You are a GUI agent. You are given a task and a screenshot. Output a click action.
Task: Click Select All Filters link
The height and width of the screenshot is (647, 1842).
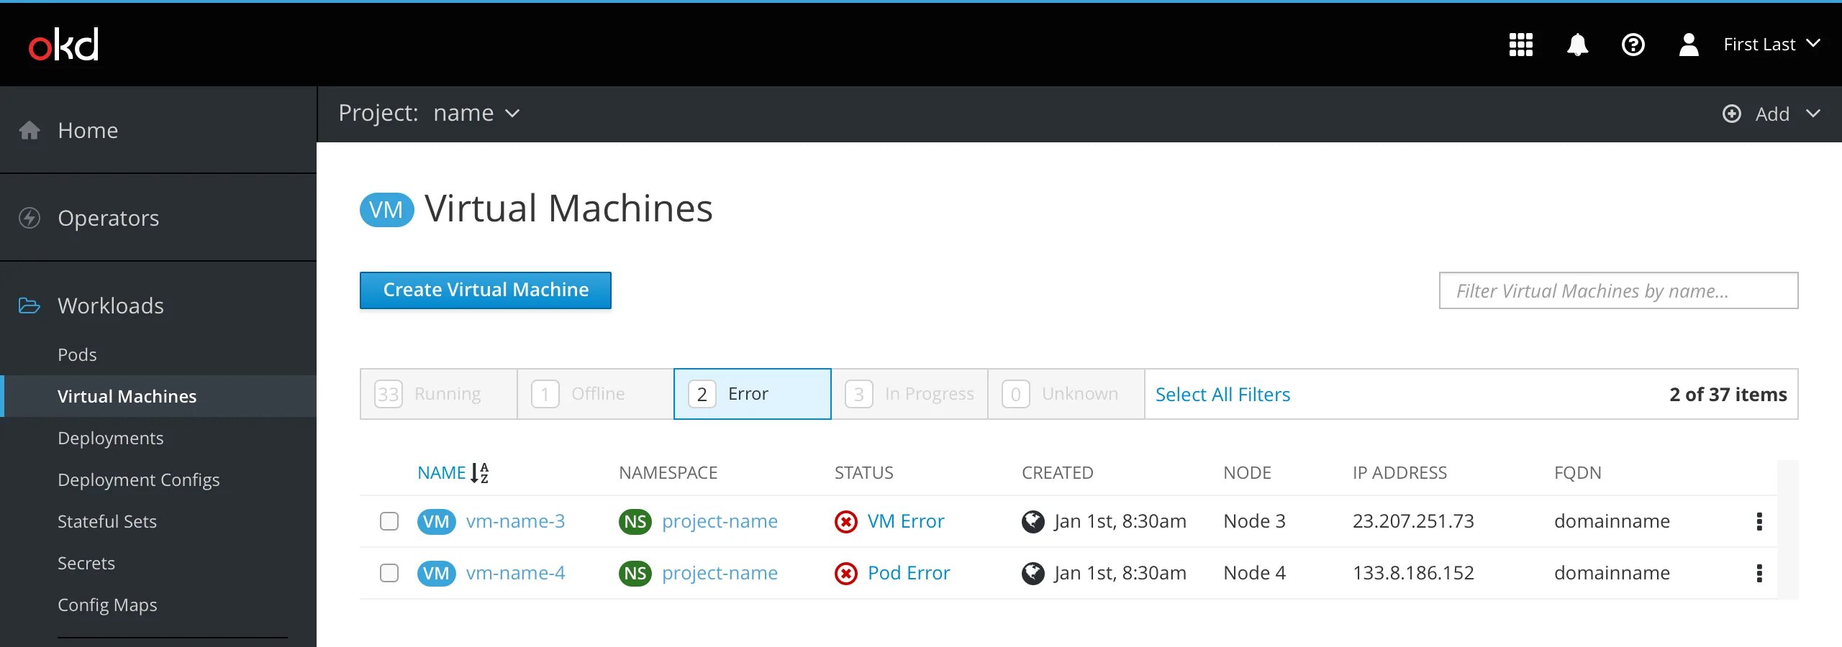coord(1222,394)
